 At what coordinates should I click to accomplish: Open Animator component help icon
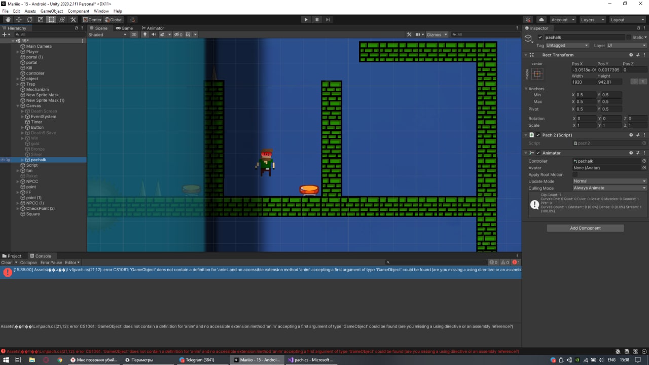631,153
